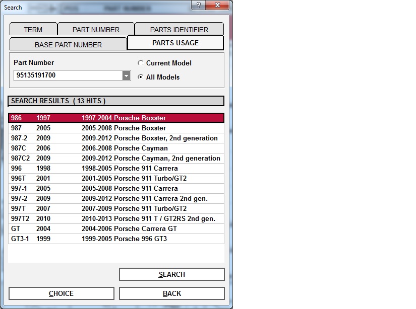Select the PARTS IDENTIFIER tab
Image resolution: width=416 pixels, height=309 pixels.
(x=179, y=30)
